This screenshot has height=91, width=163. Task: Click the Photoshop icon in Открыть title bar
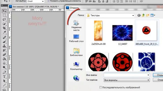[x=67, y=8]
